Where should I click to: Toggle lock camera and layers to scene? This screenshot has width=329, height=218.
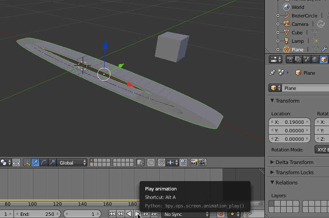[x=140, y=162]
